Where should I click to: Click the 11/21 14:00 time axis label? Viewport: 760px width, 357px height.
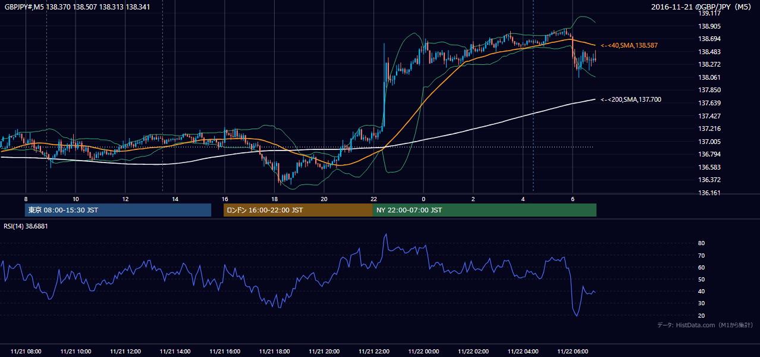coord(175,352)
